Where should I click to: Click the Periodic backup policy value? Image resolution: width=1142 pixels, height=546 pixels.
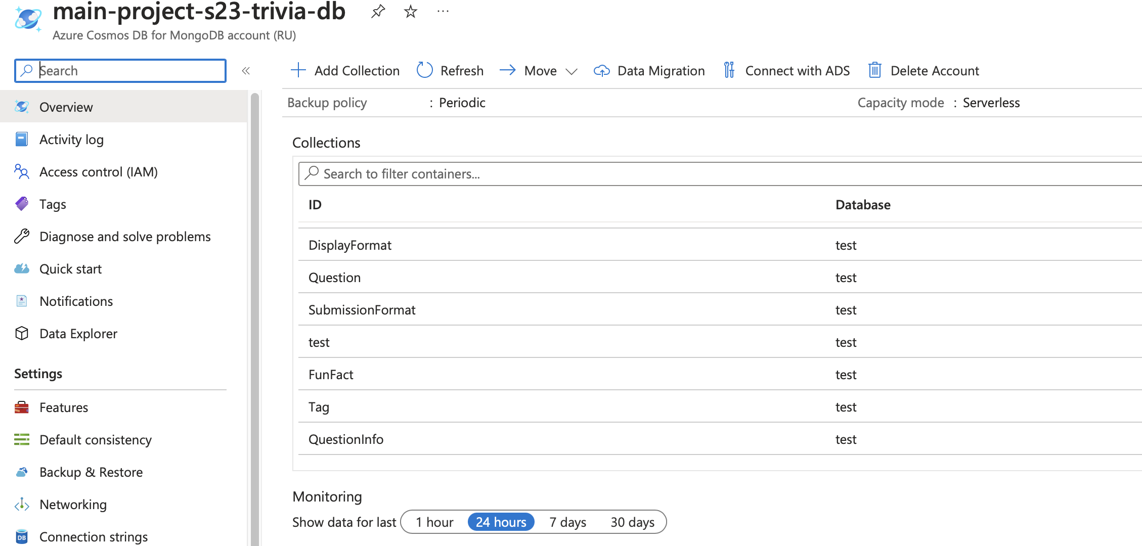462,103
